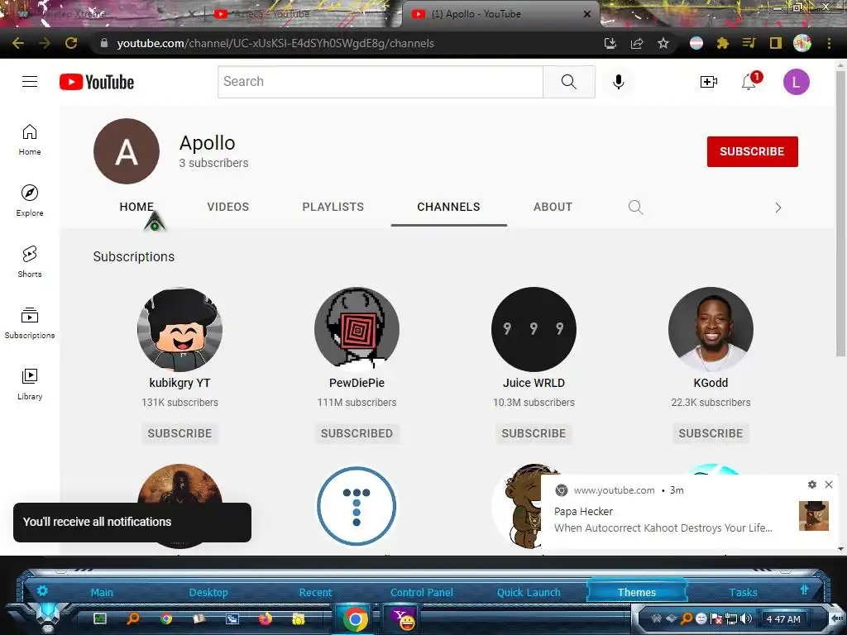Open Library in the left sidebar

click(30, 384)
